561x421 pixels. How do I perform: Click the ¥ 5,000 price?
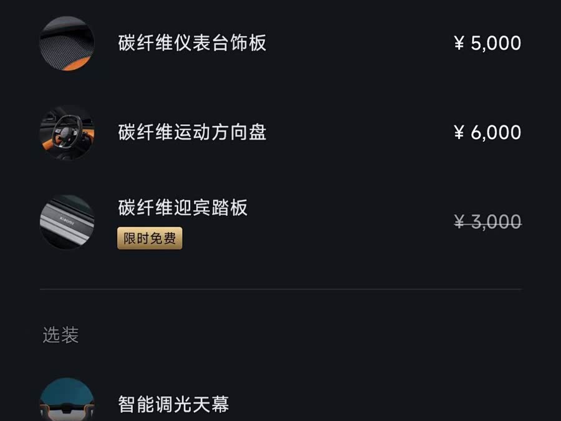(x=487, y=43)
